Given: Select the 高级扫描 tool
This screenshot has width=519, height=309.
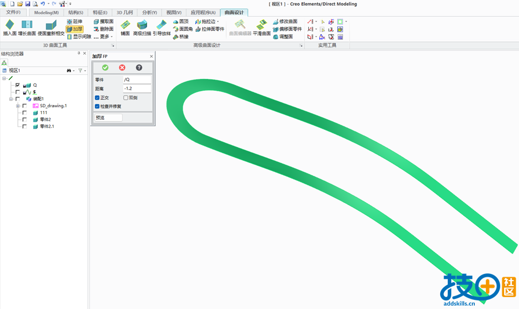Looking at the screenshot, I should coord(142,27).
